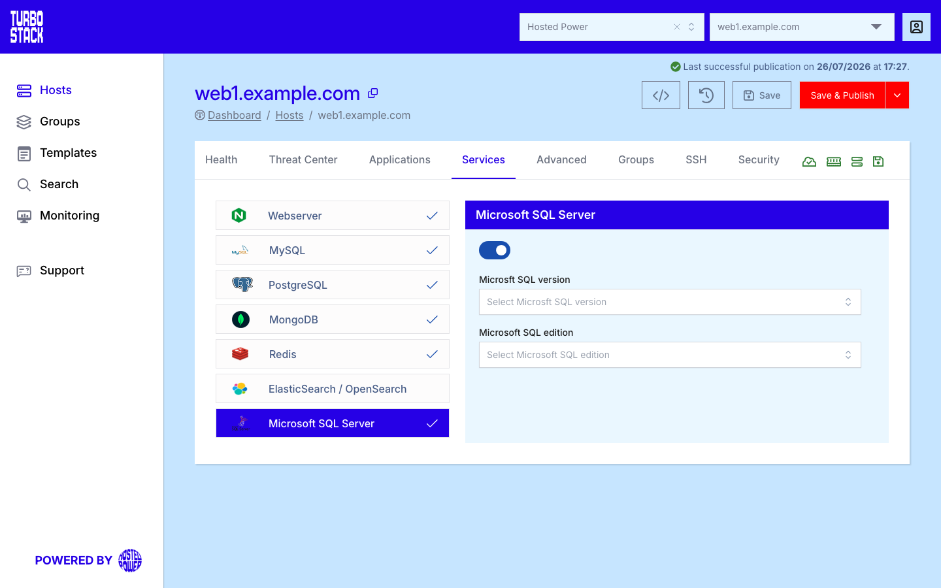Click the Hosted Power logo in the footer
Viewport: 941px width, 588px height.
(x=130, y=561)
